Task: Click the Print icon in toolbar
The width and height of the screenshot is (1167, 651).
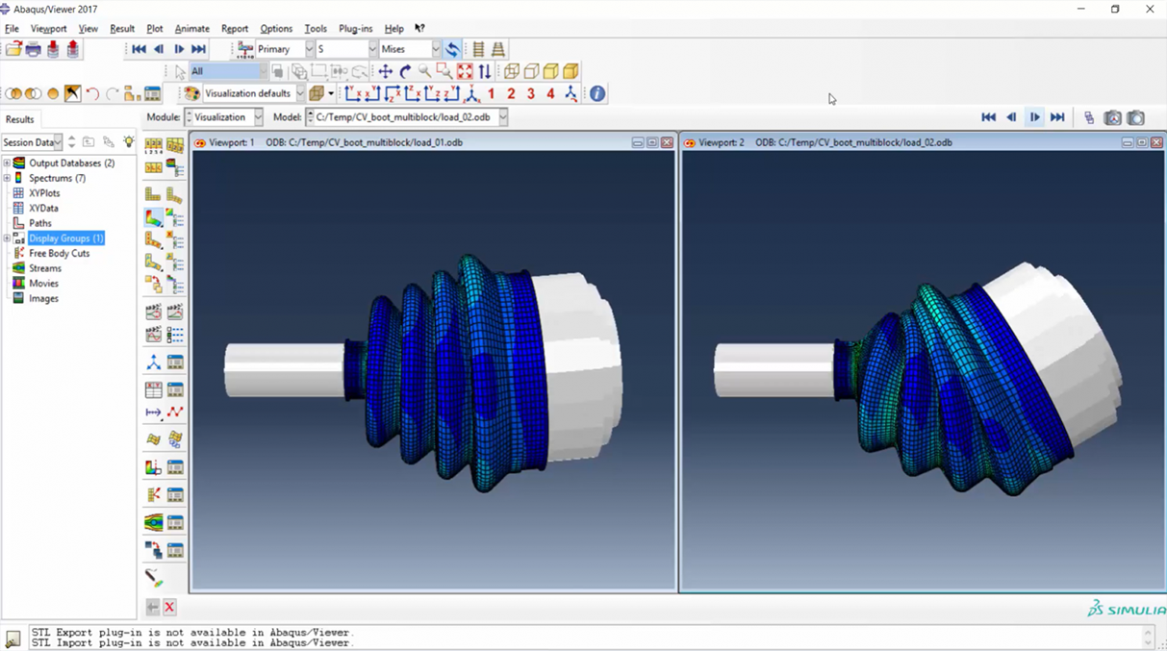Action: click(33, 49)
